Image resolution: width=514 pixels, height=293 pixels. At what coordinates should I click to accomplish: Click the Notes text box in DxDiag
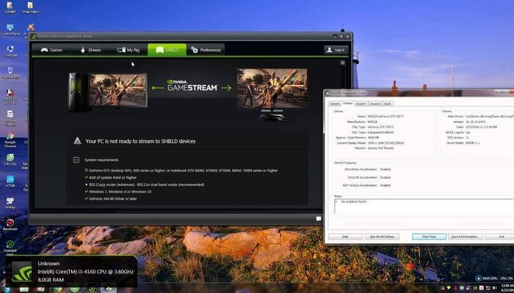pyautogui.click(x=424, y=207)
